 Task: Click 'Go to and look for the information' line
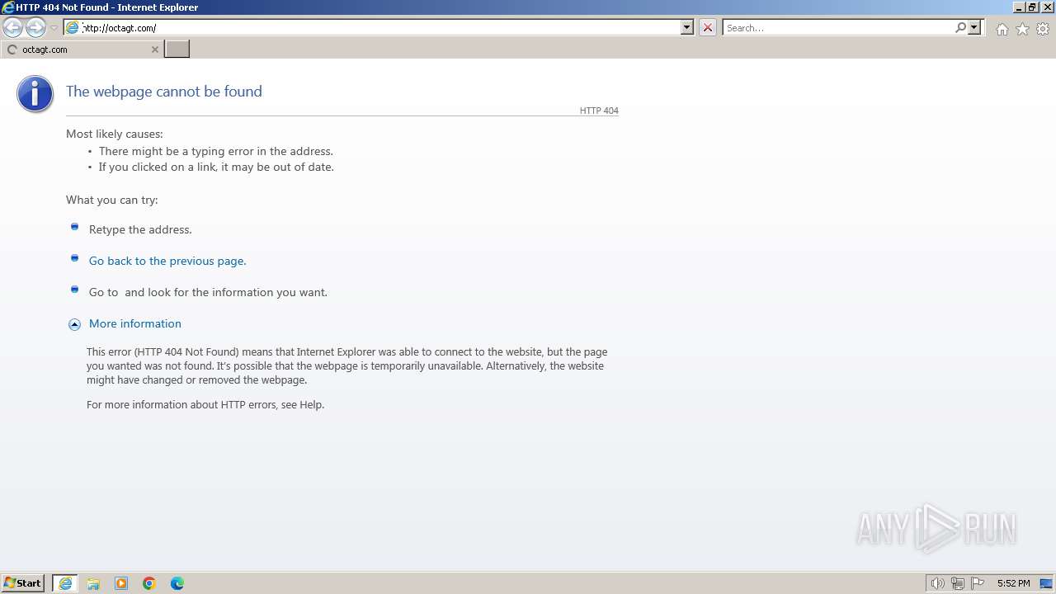tap(208, 292)
